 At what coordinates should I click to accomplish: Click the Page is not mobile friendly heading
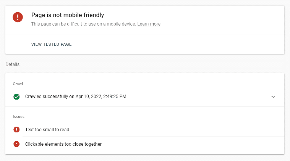click(x=68, y=15)
